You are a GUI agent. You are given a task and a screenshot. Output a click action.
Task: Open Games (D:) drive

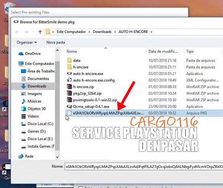click(37, 131)
